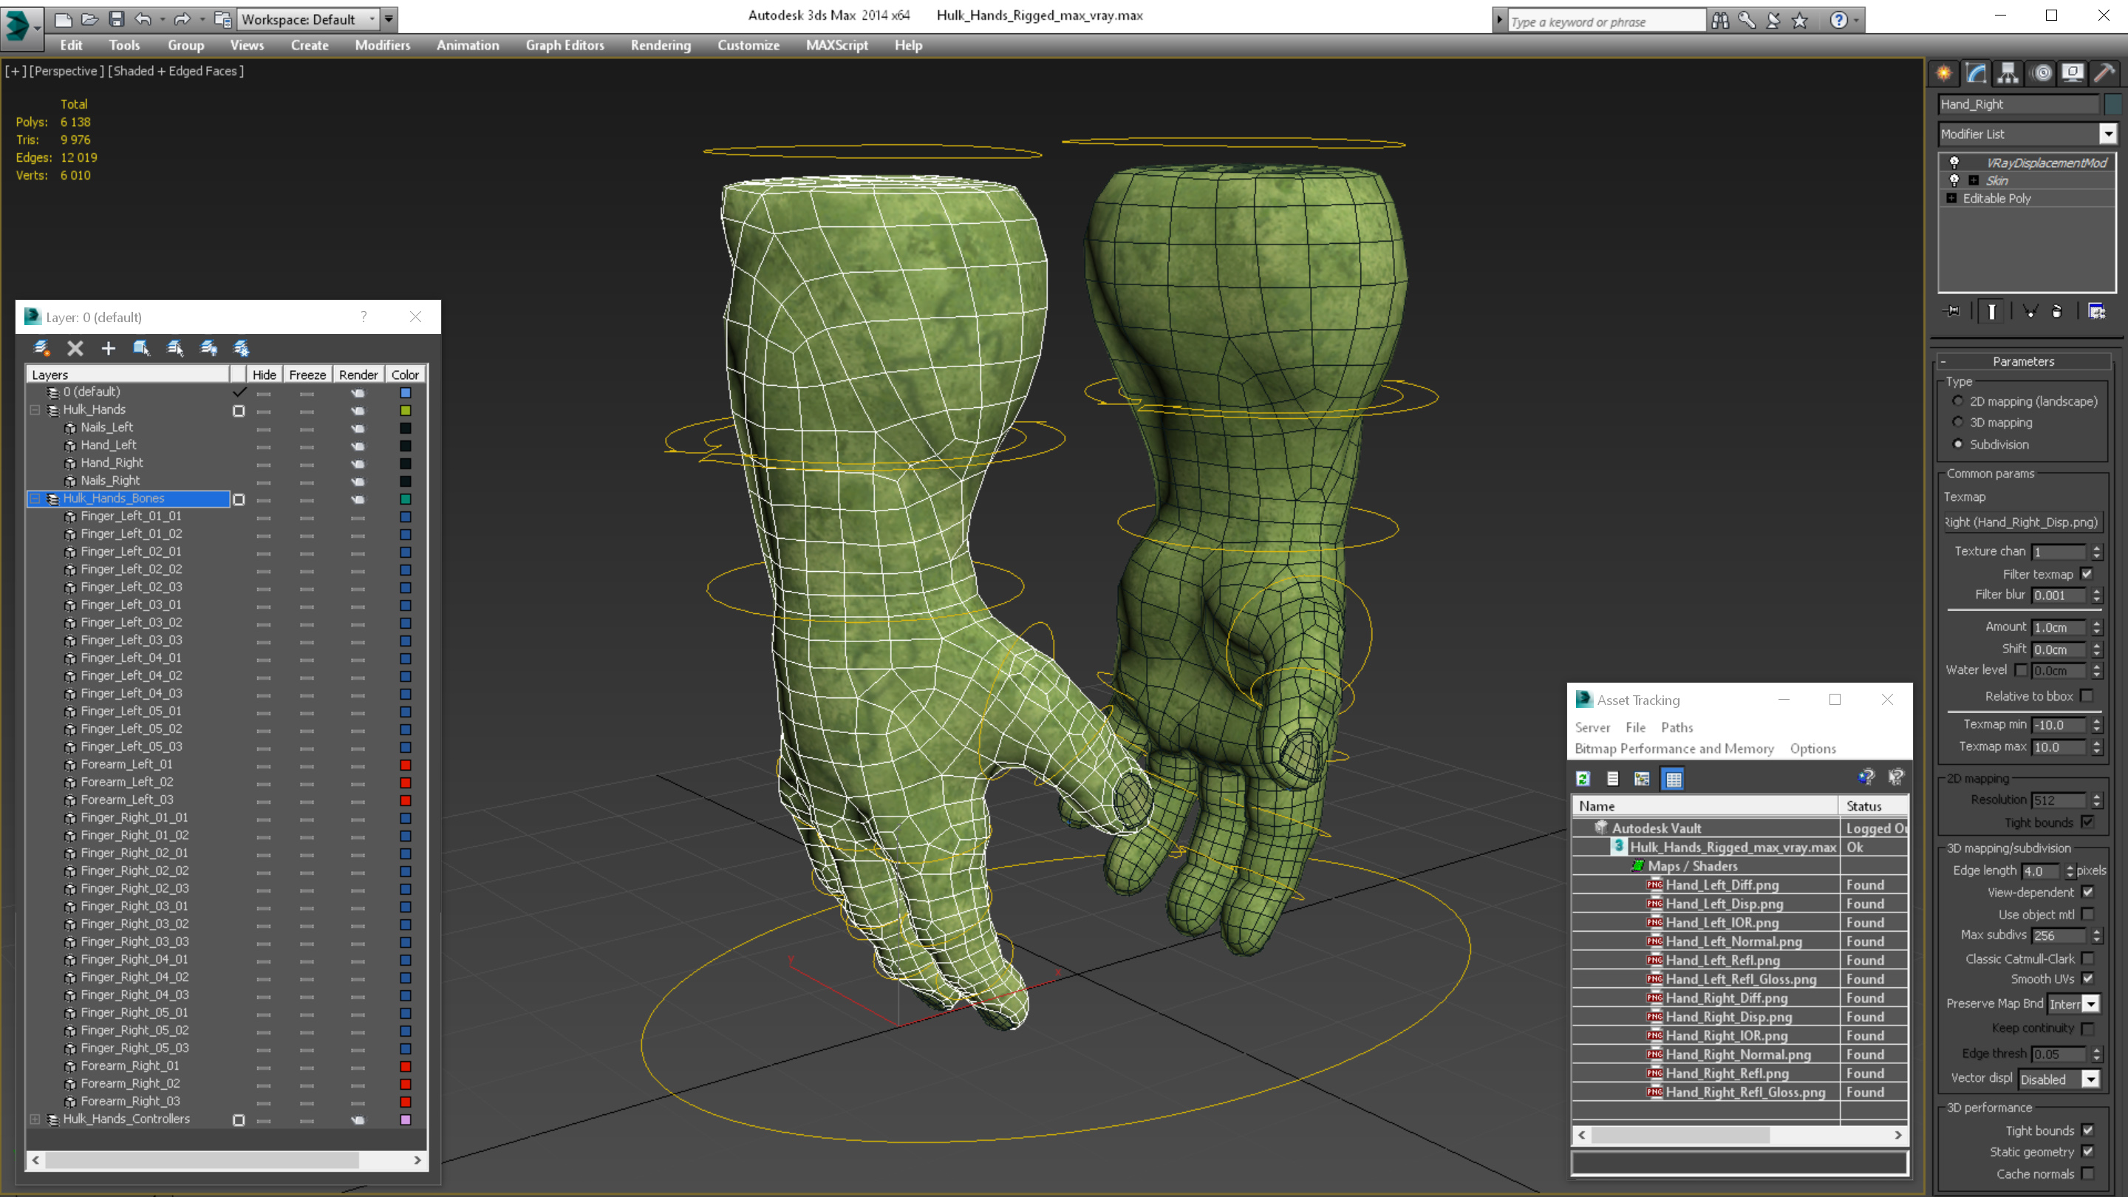Click Forearm_Left_01 red color swatch
Image resolution: width=2128 pixels, height=1197 pixels.
[406, 765]
